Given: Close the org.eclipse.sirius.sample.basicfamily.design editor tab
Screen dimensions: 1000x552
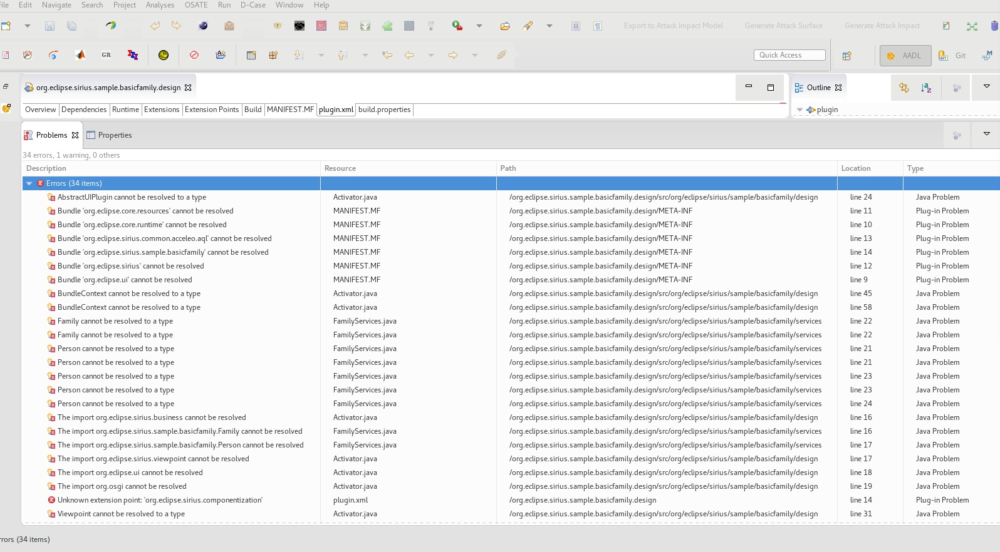Looking at the screenshot, I should click(x=188, y=88).
